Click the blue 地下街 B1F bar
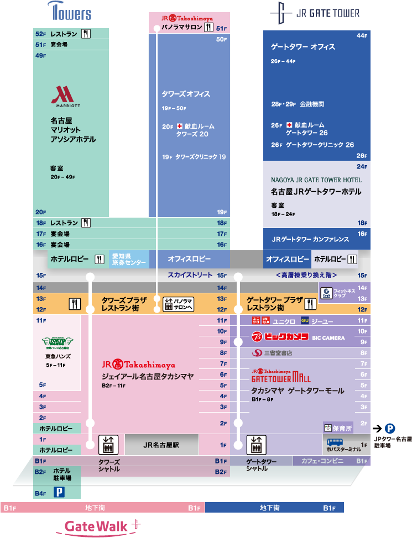This screenshot has width=412, height=538. tap(274, 508)
